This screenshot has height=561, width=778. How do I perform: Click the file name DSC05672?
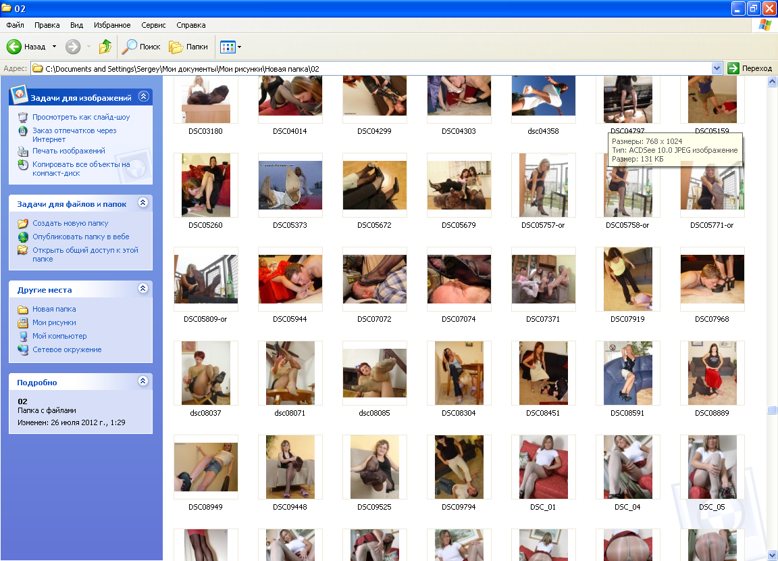[375, 225]
